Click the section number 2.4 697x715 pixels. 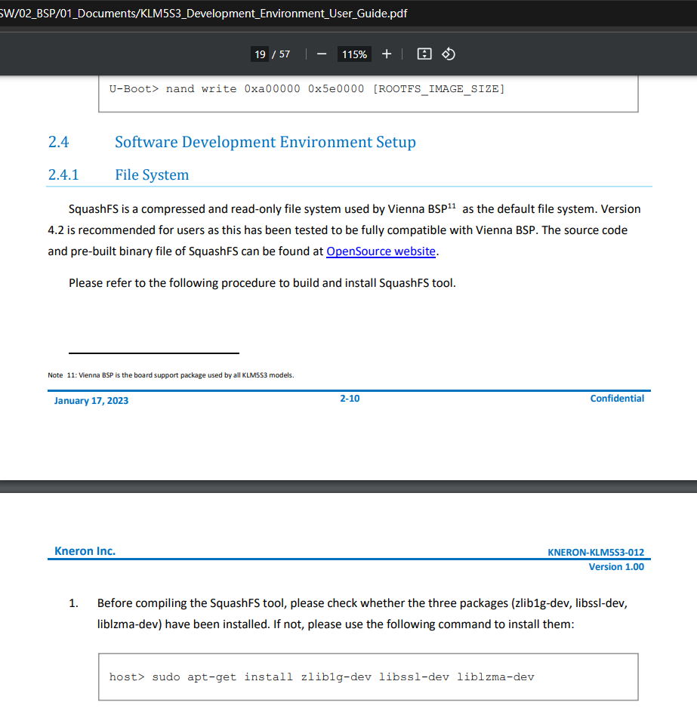(x=58, y=142)
